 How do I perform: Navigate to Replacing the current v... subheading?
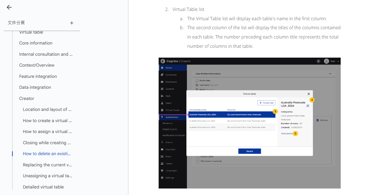(x=48, y=165)
